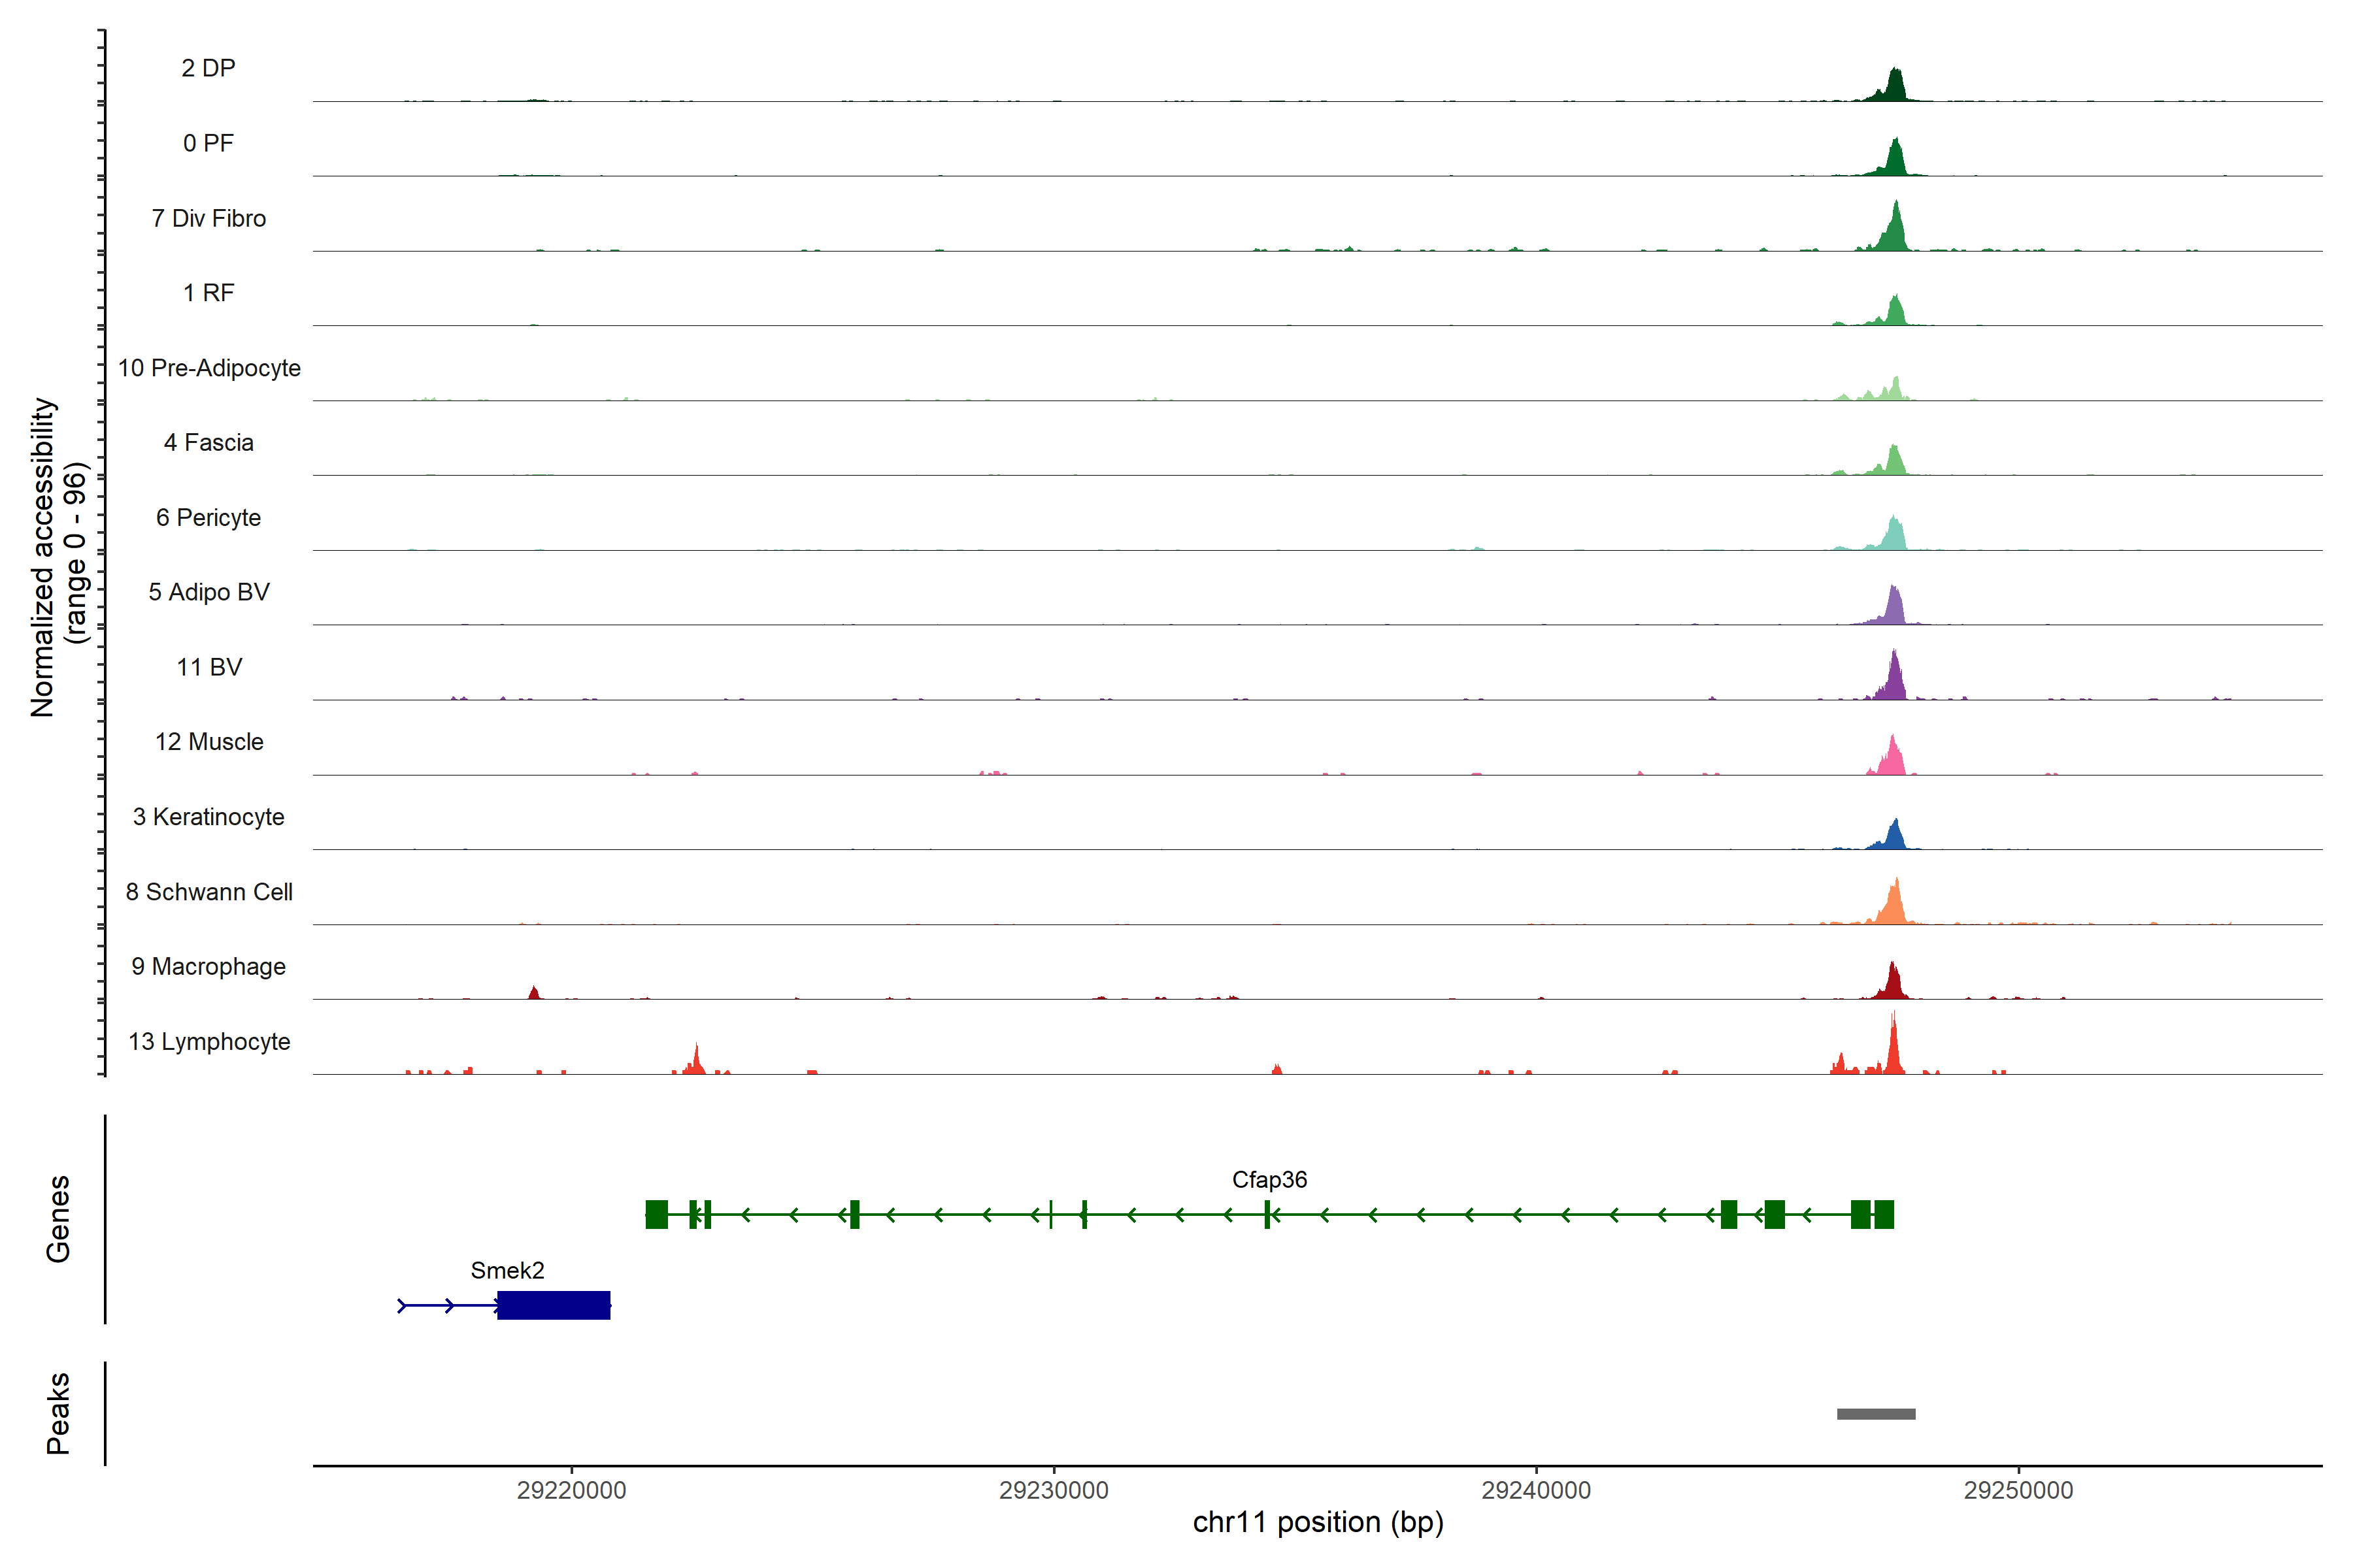2353x1568 pixels.
Task: Click the 2 DP track label
Action: pos(208,68)
